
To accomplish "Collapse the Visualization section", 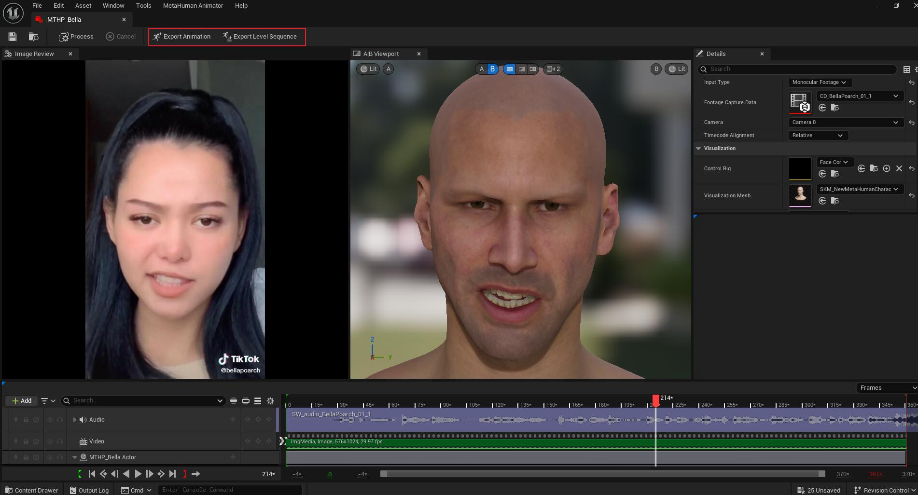I will 698,149.
